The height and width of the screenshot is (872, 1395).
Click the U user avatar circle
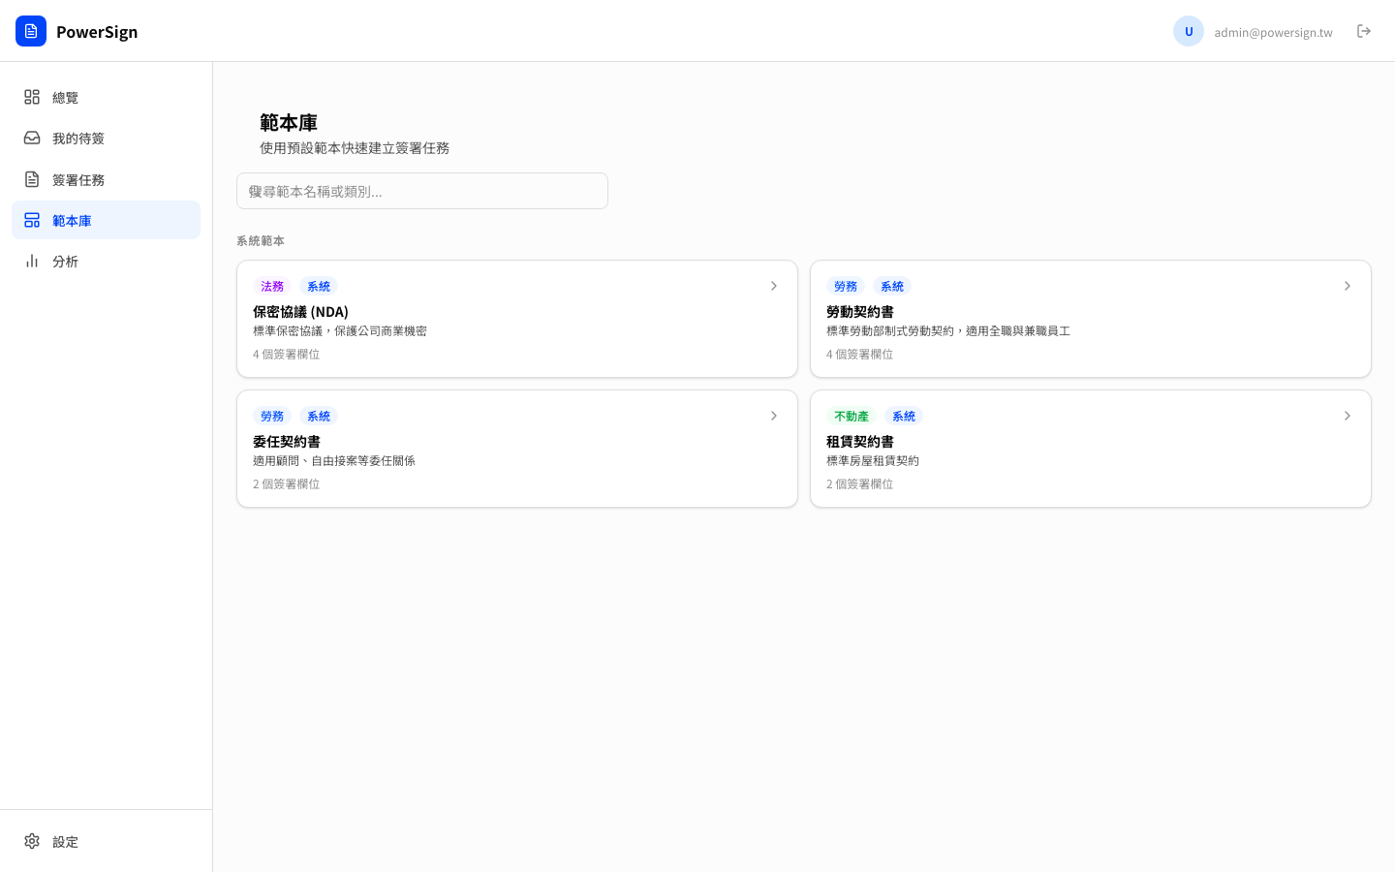coord(1189,31)
